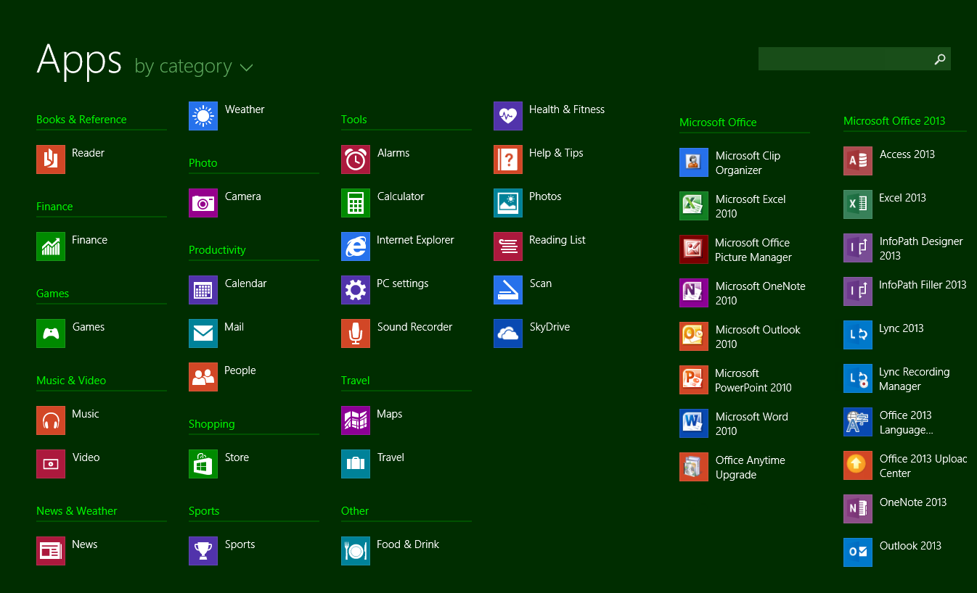Viewport: 977px width, 593px height.
Task: Launch the Alarms clock icon
Action: (x=356, y=159)
